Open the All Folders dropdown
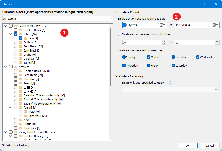The width and height of the screenshot is (222, 151). (x=58, y=19)
